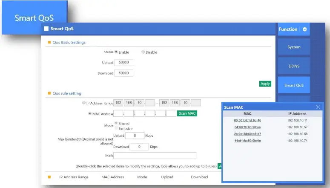The image size is (330, 188).
Task: Click the Qos Basic Settings heading
Action: pyautogui.click(x=69, y=42)
